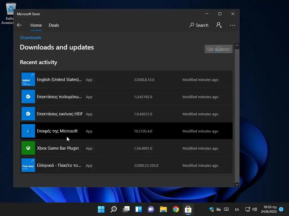The image size is (289, 216).
Task: Open Task View from taskbar
Action: pyautogui.click(x=126, y=209)
